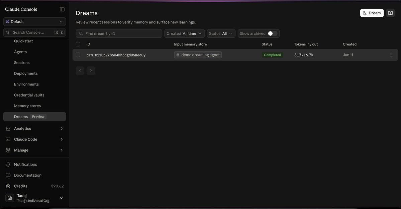
Task: Click the Tokens in / out column header
Action: tap(306, 44)
